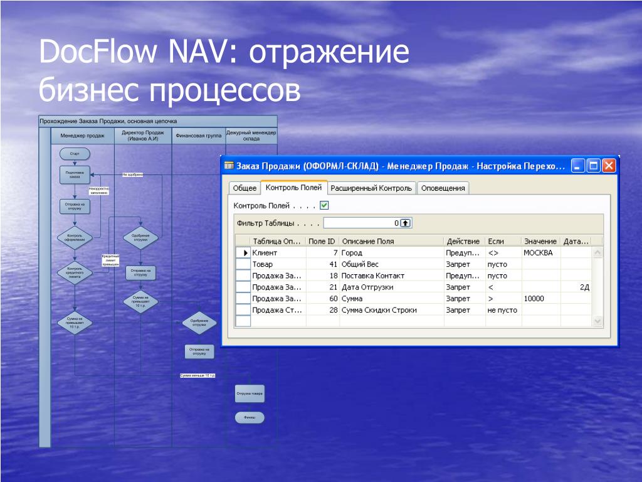Click the Прохождение Заказа Продажи diagram title

(108, 121)
